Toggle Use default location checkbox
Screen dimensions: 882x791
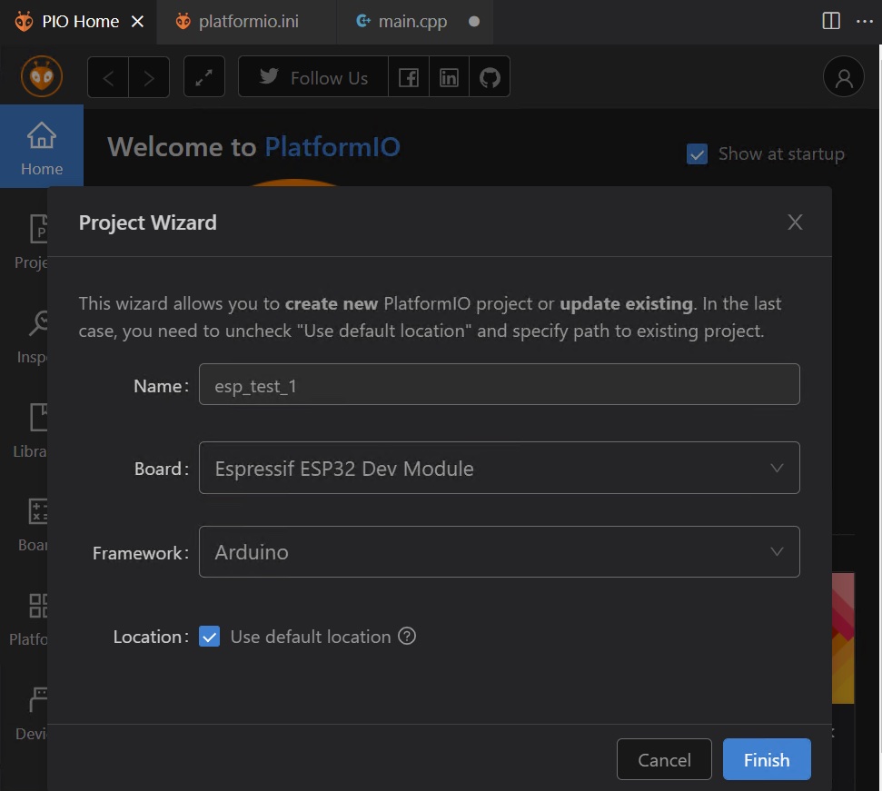coord(209,637)
